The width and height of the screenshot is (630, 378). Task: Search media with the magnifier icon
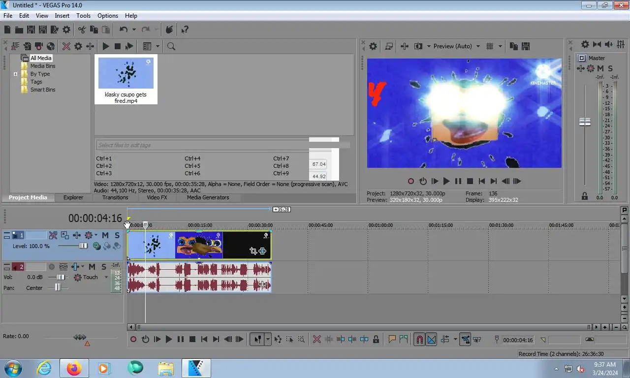point(171,46)
